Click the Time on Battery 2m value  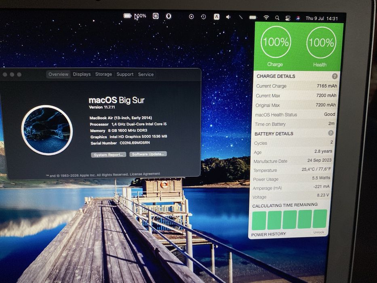coord(331,123)
